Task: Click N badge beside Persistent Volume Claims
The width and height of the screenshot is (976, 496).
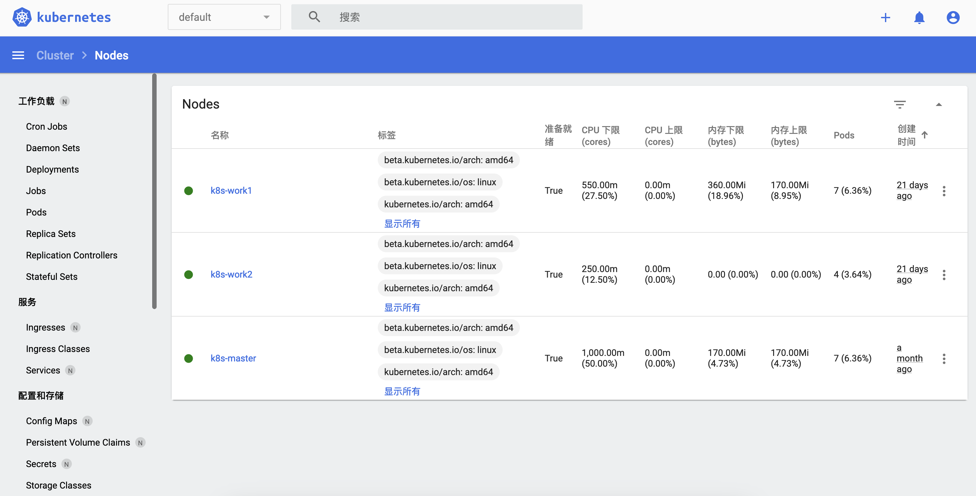Action: click(x=140, y=443)
